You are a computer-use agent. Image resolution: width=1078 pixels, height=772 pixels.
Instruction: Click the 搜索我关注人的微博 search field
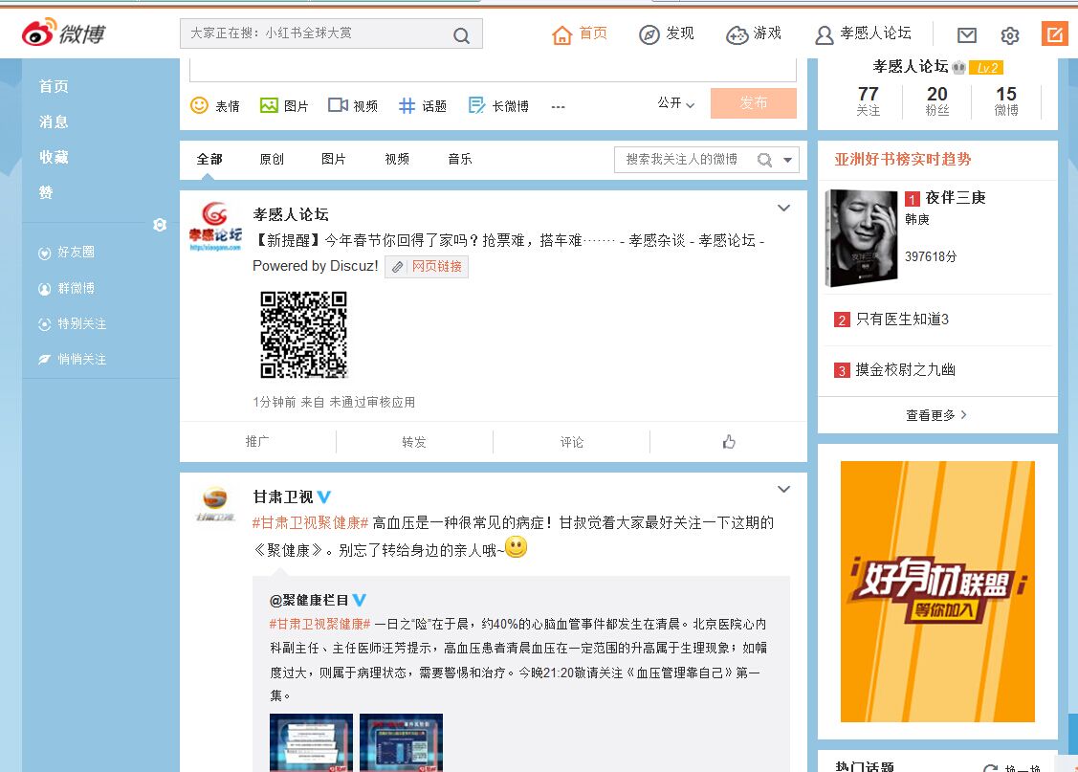[683, 160]
